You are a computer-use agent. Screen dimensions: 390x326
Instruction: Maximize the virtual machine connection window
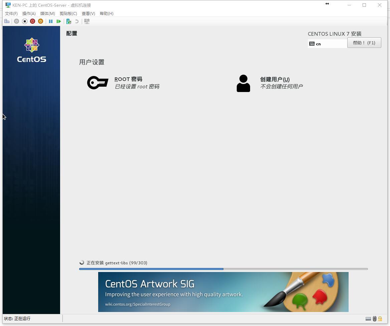(x=364, y=5)
